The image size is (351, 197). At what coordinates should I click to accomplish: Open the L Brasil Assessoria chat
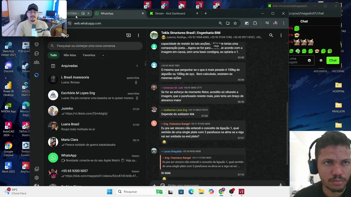[x=95, y=80]
